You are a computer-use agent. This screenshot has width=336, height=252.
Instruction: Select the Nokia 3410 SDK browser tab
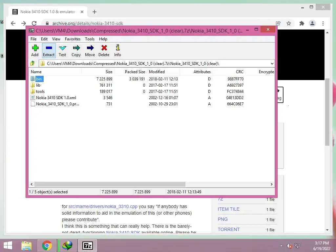click(48, 12)
